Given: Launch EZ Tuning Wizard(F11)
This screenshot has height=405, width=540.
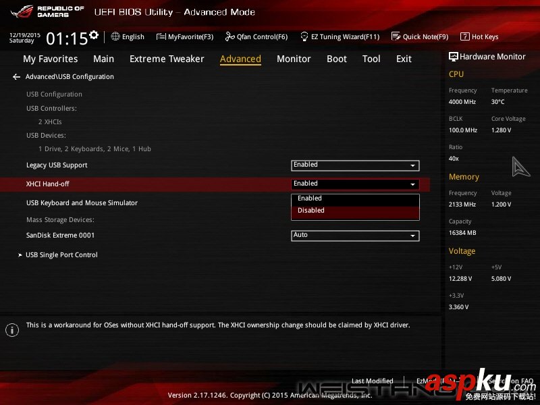Looking at the screenshot, I should (x=340, y=37).
